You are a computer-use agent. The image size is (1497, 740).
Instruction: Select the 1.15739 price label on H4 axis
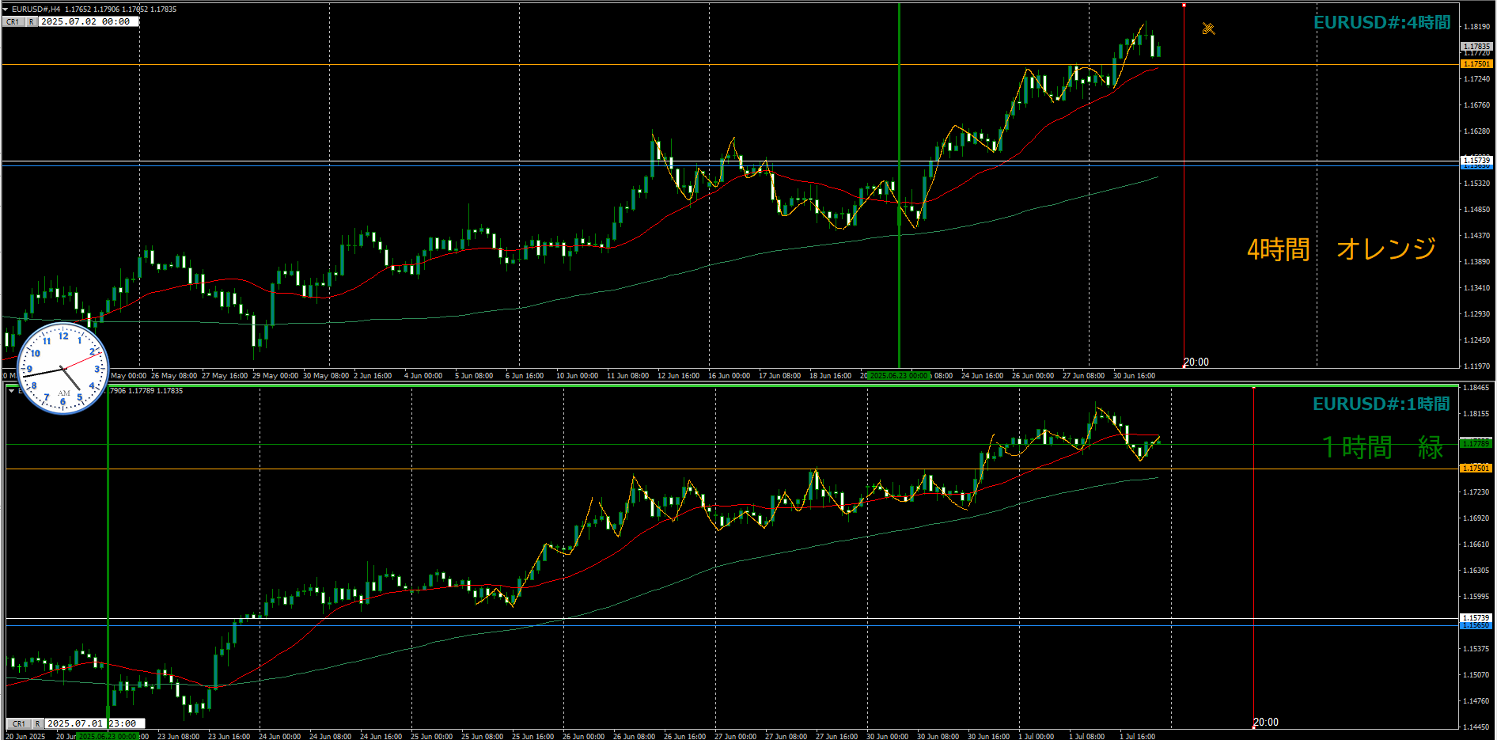coord(1476,160)
